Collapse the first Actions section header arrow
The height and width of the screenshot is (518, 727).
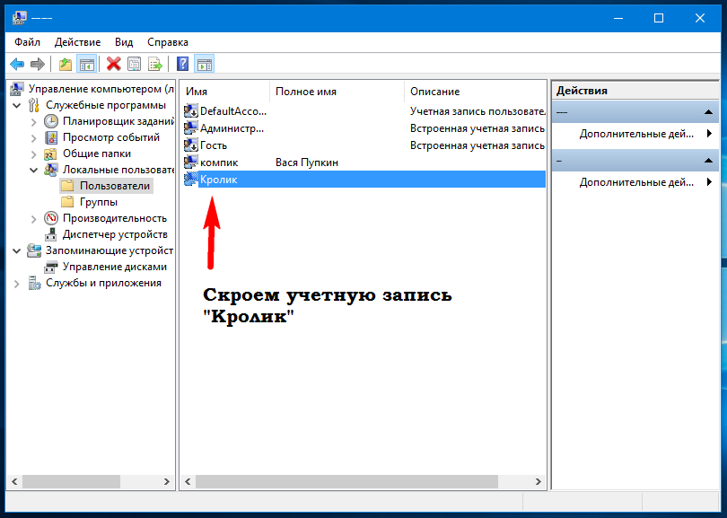click(708, 111)
